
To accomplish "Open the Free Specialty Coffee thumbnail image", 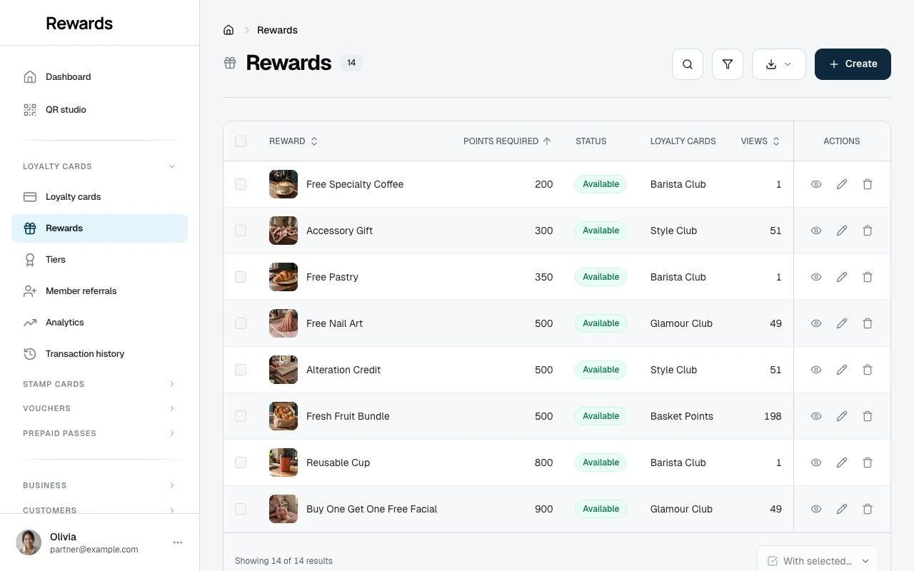I will pos(283,184).
